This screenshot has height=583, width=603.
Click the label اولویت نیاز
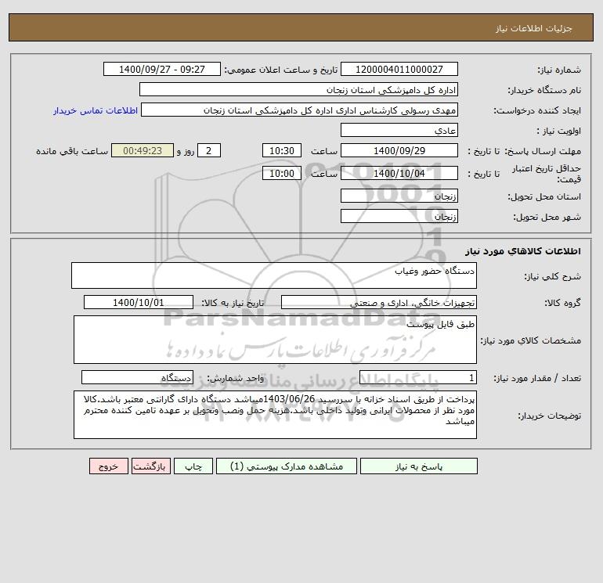coord(559,131)
